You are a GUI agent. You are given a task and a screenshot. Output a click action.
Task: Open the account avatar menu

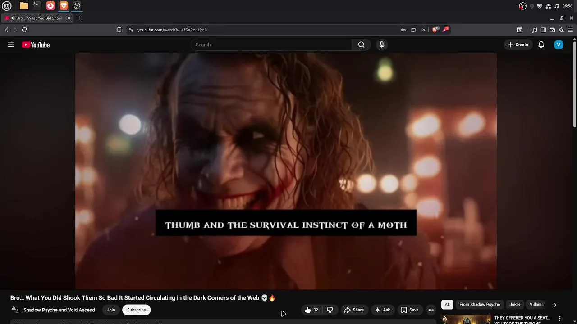(559, 45)
